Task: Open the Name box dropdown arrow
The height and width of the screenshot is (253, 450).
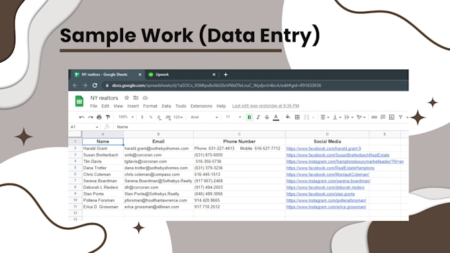Action: (97, 127)
